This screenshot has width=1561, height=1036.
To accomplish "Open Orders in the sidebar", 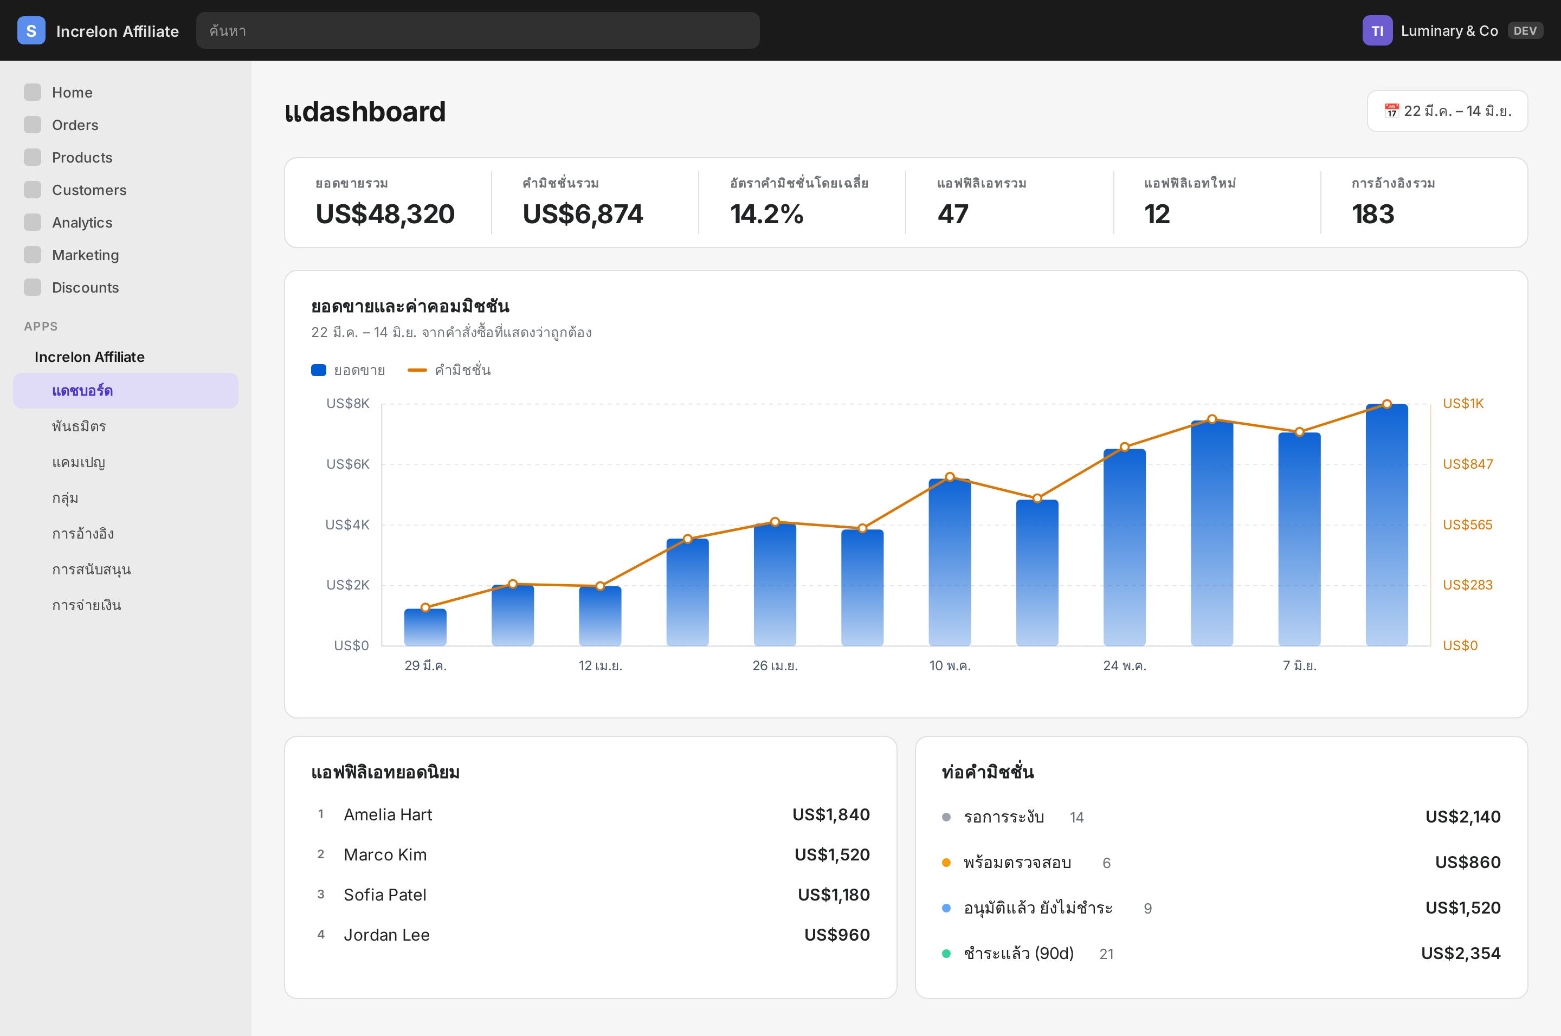I will pos(126,125).
